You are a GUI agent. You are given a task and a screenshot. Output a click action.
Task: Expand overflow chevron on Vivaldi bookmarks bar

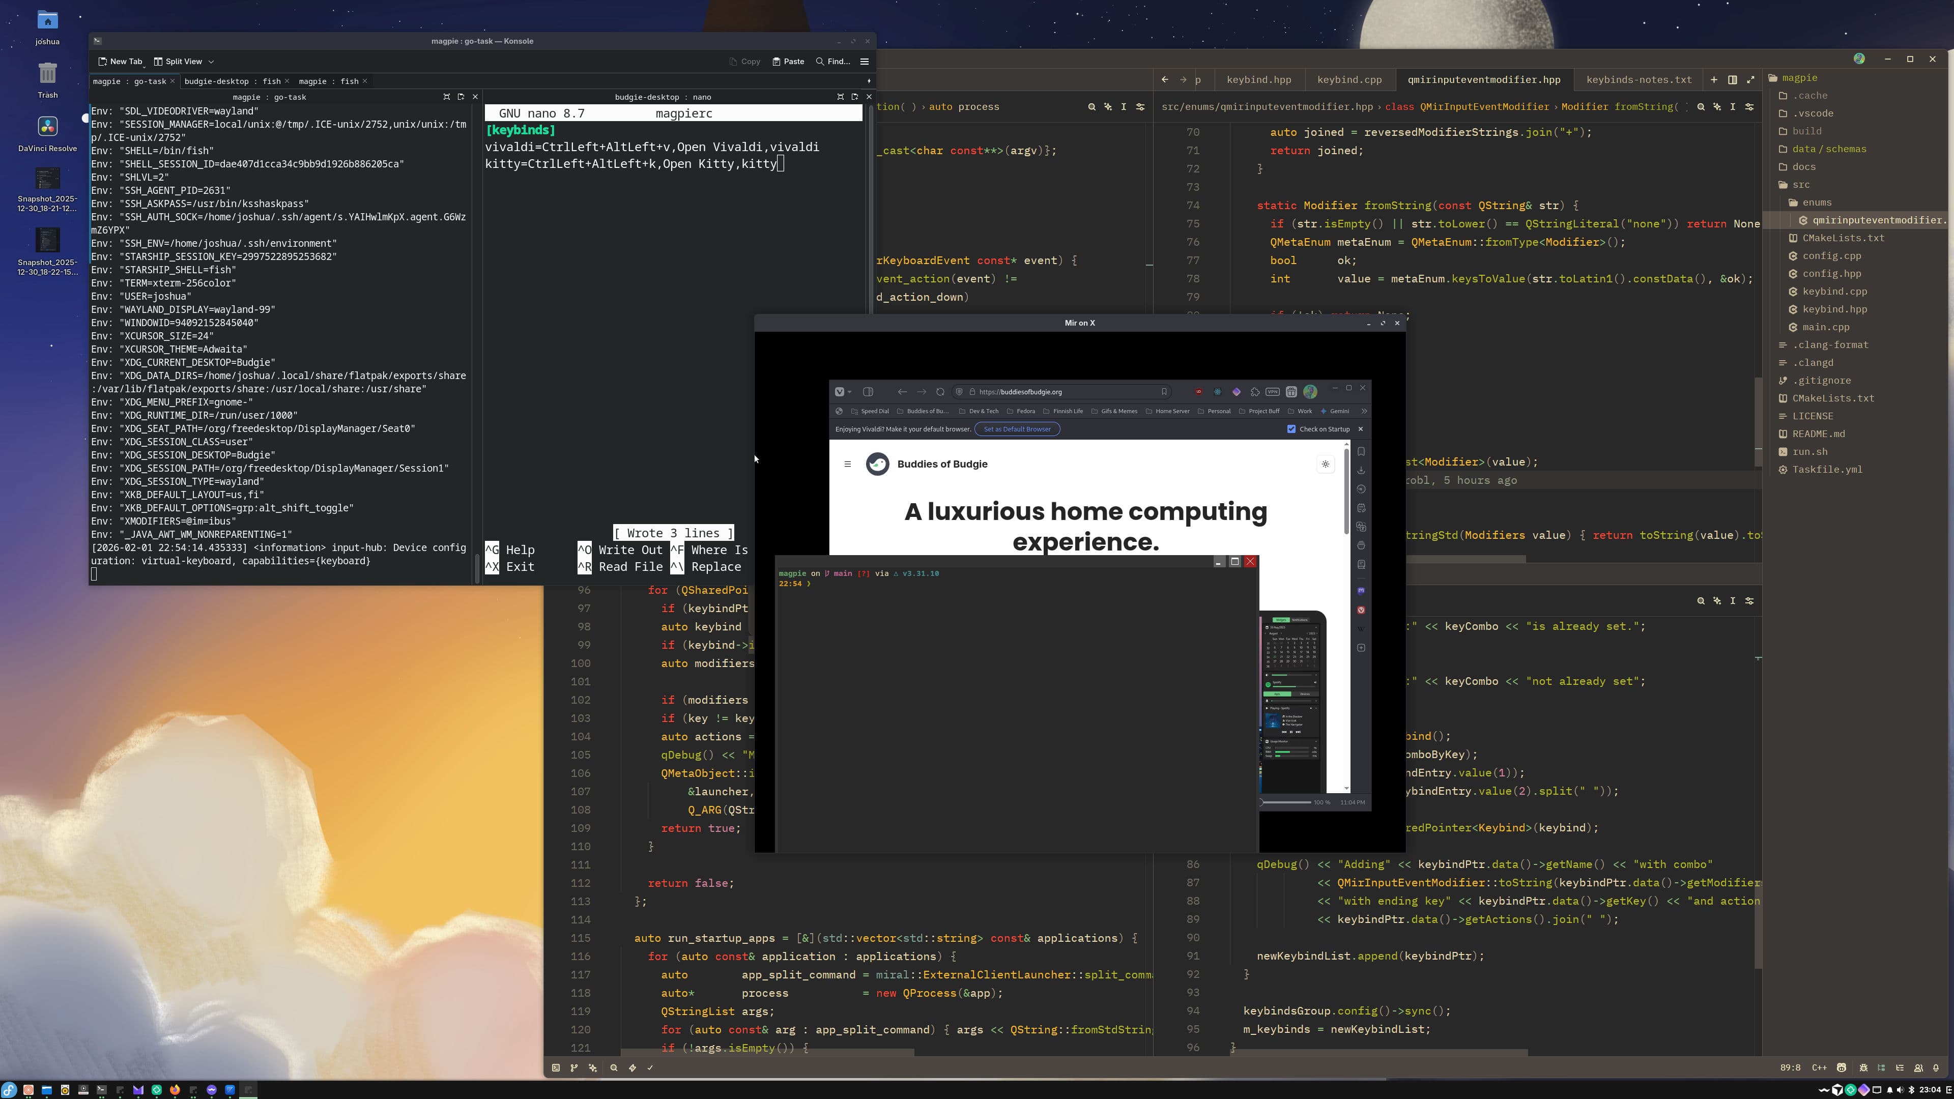pyautogui.click(x=1364, y=411)
